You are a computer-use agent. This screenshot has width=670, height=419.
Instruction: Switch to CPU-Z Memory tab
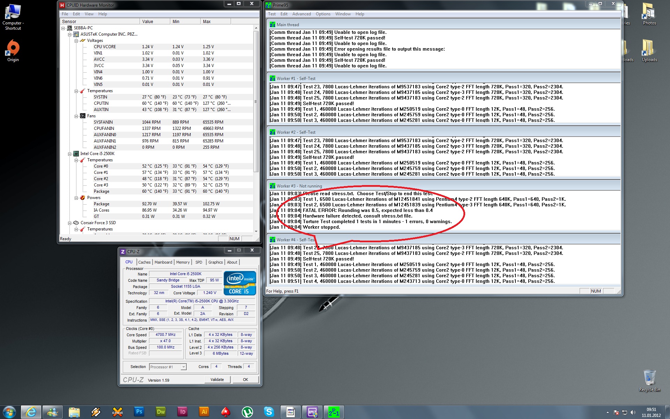[x=183, y=262]
